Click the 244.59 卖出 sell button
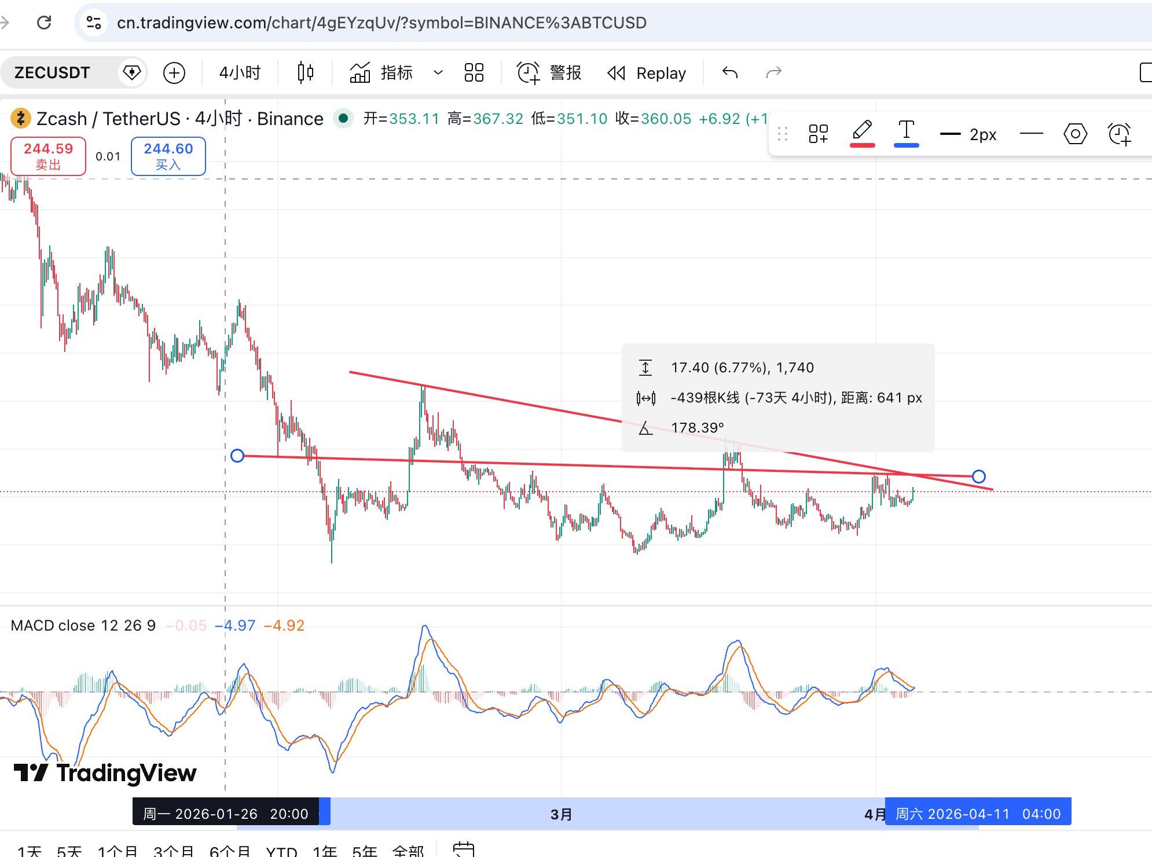Image resolution: width=1152 pixels, height=857 pixels. click(49, 156)
